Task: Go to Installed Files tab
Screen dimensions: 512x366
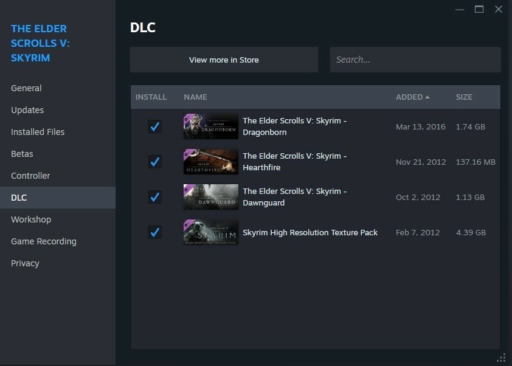Action: click(x=58, y=132)
